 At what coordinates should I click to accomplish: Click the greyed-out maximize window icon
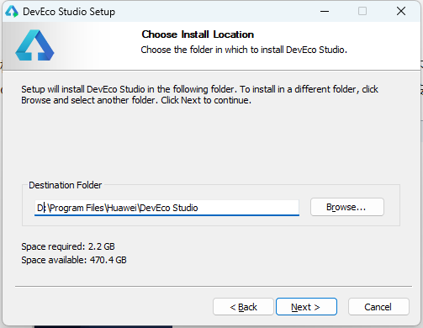362,12
